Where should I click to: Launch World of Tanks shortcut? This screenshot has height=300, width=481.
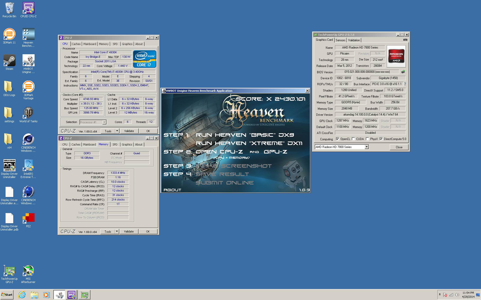28,115
